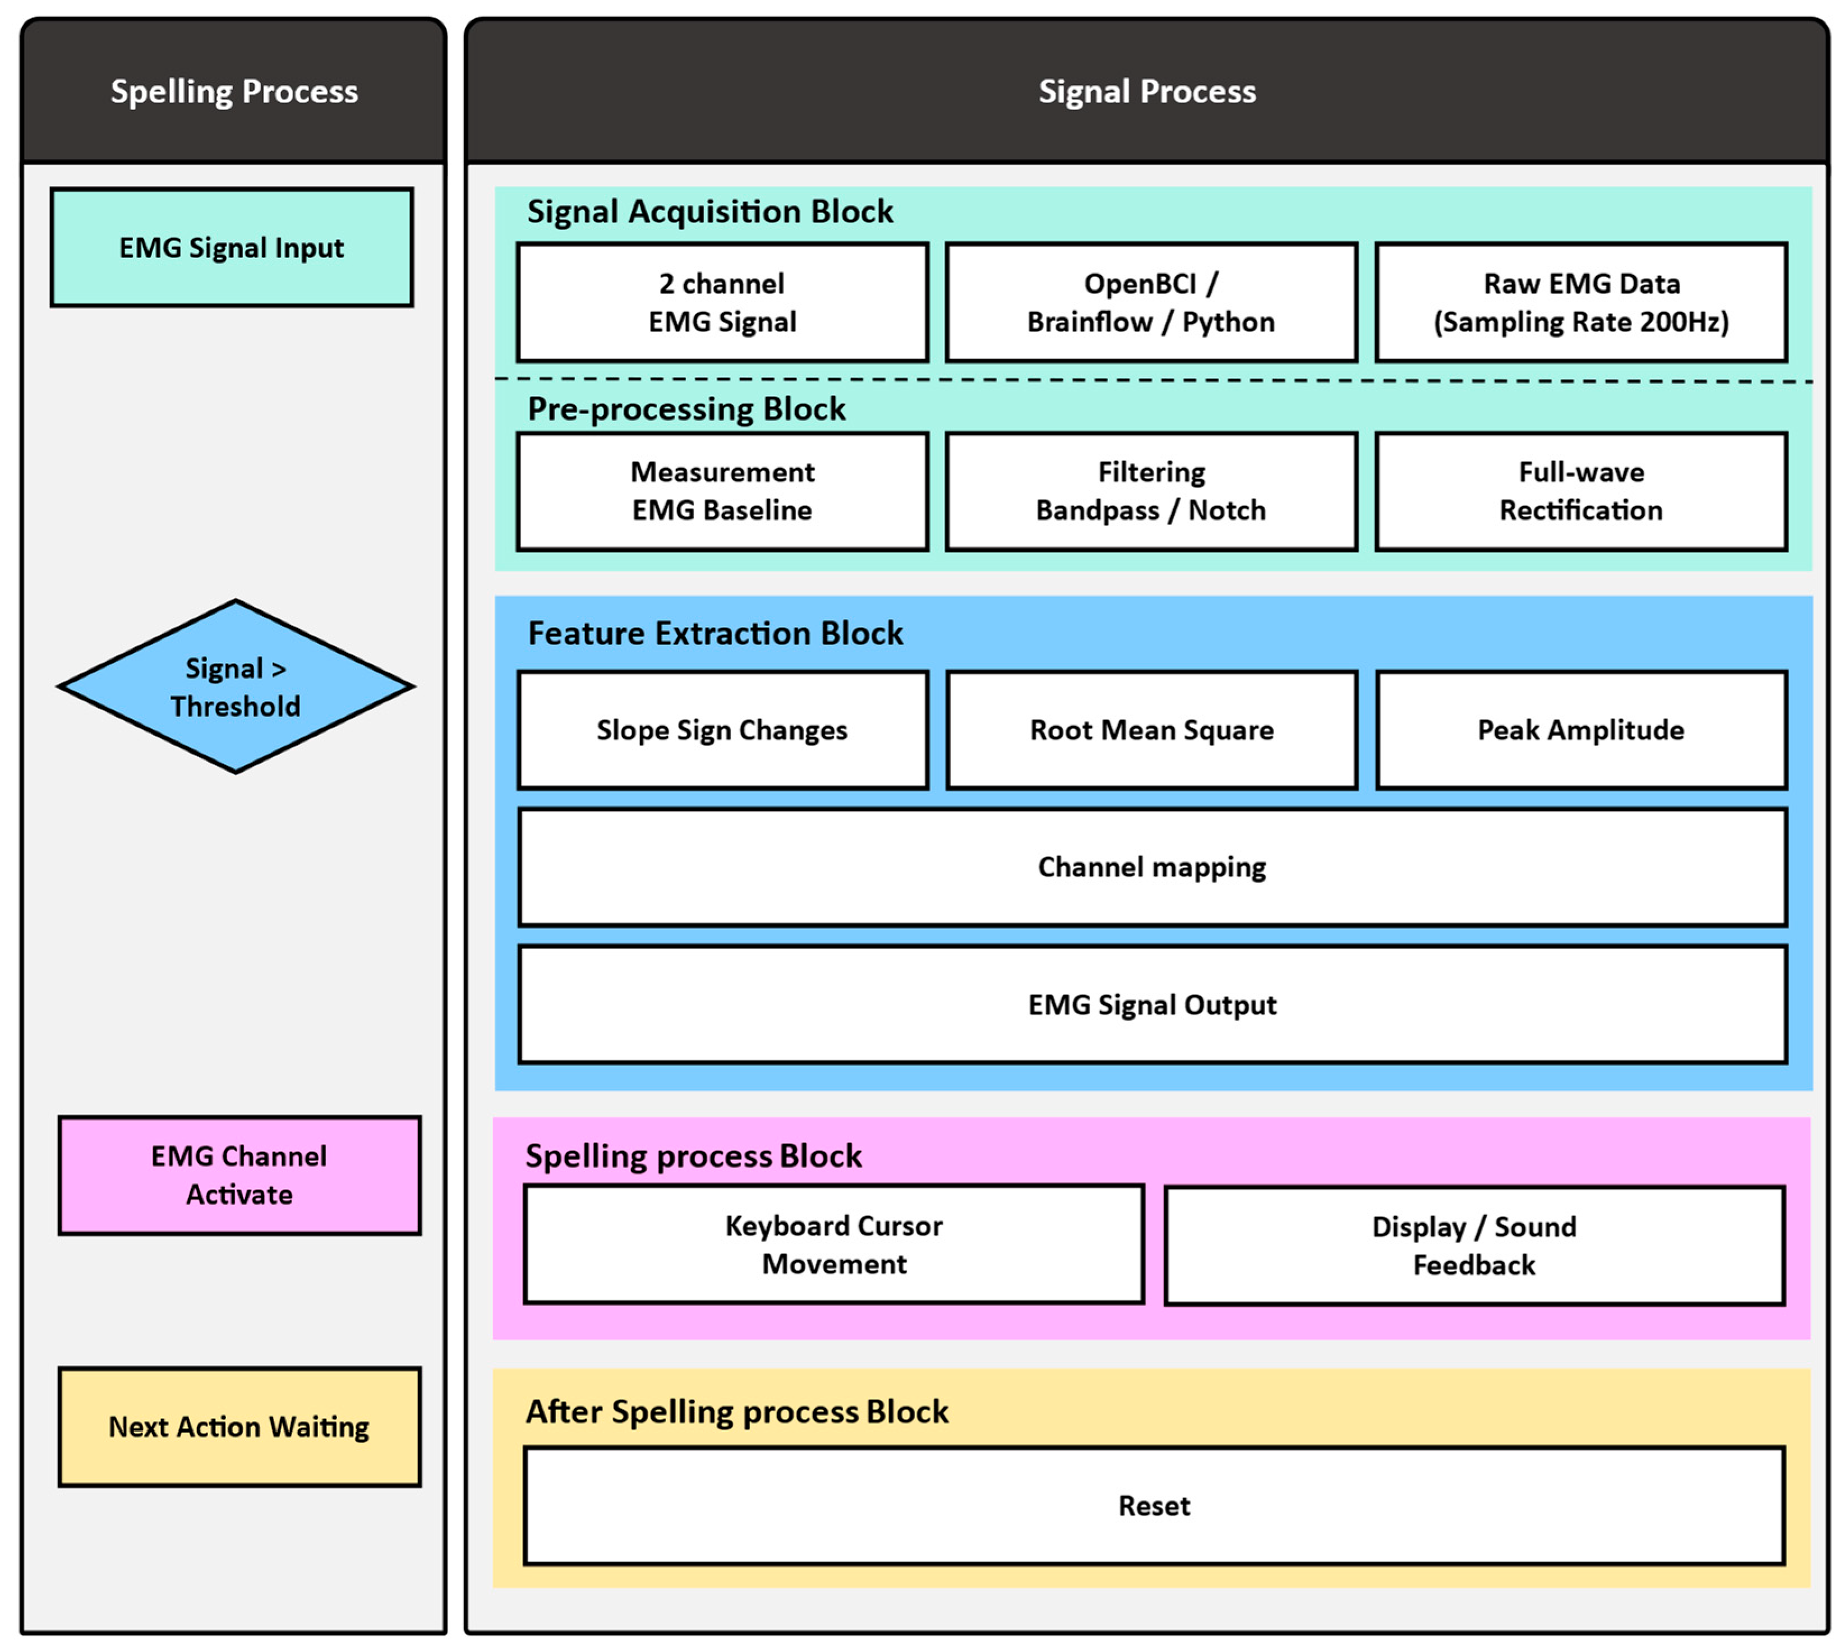Select the Pre-processing Block title
Viewport: 1844px width, 1650px height.
point(686,409)
